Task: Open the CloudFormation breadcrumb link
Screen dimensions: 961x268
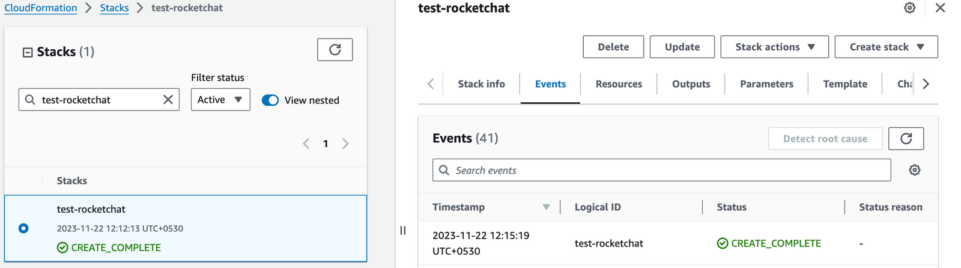Action: point(41,8)
